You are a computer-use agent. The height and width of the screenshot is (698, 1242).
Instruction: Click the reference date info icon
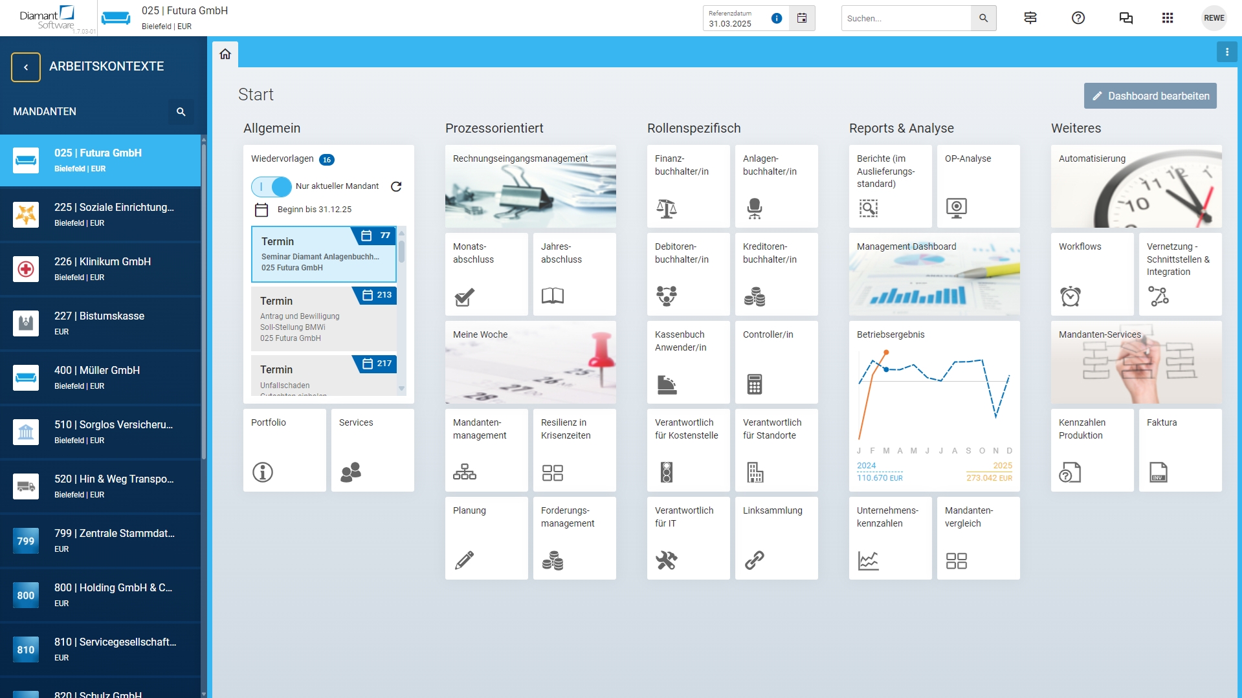(x=777, y=18)
